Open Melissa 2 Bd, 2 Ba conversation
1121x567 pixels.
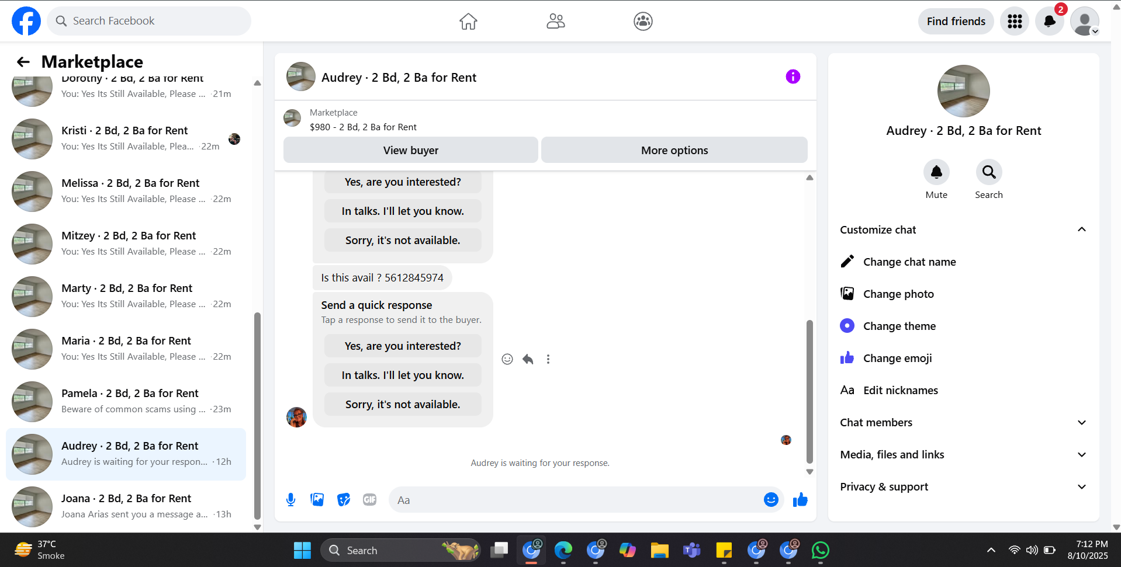126,191
